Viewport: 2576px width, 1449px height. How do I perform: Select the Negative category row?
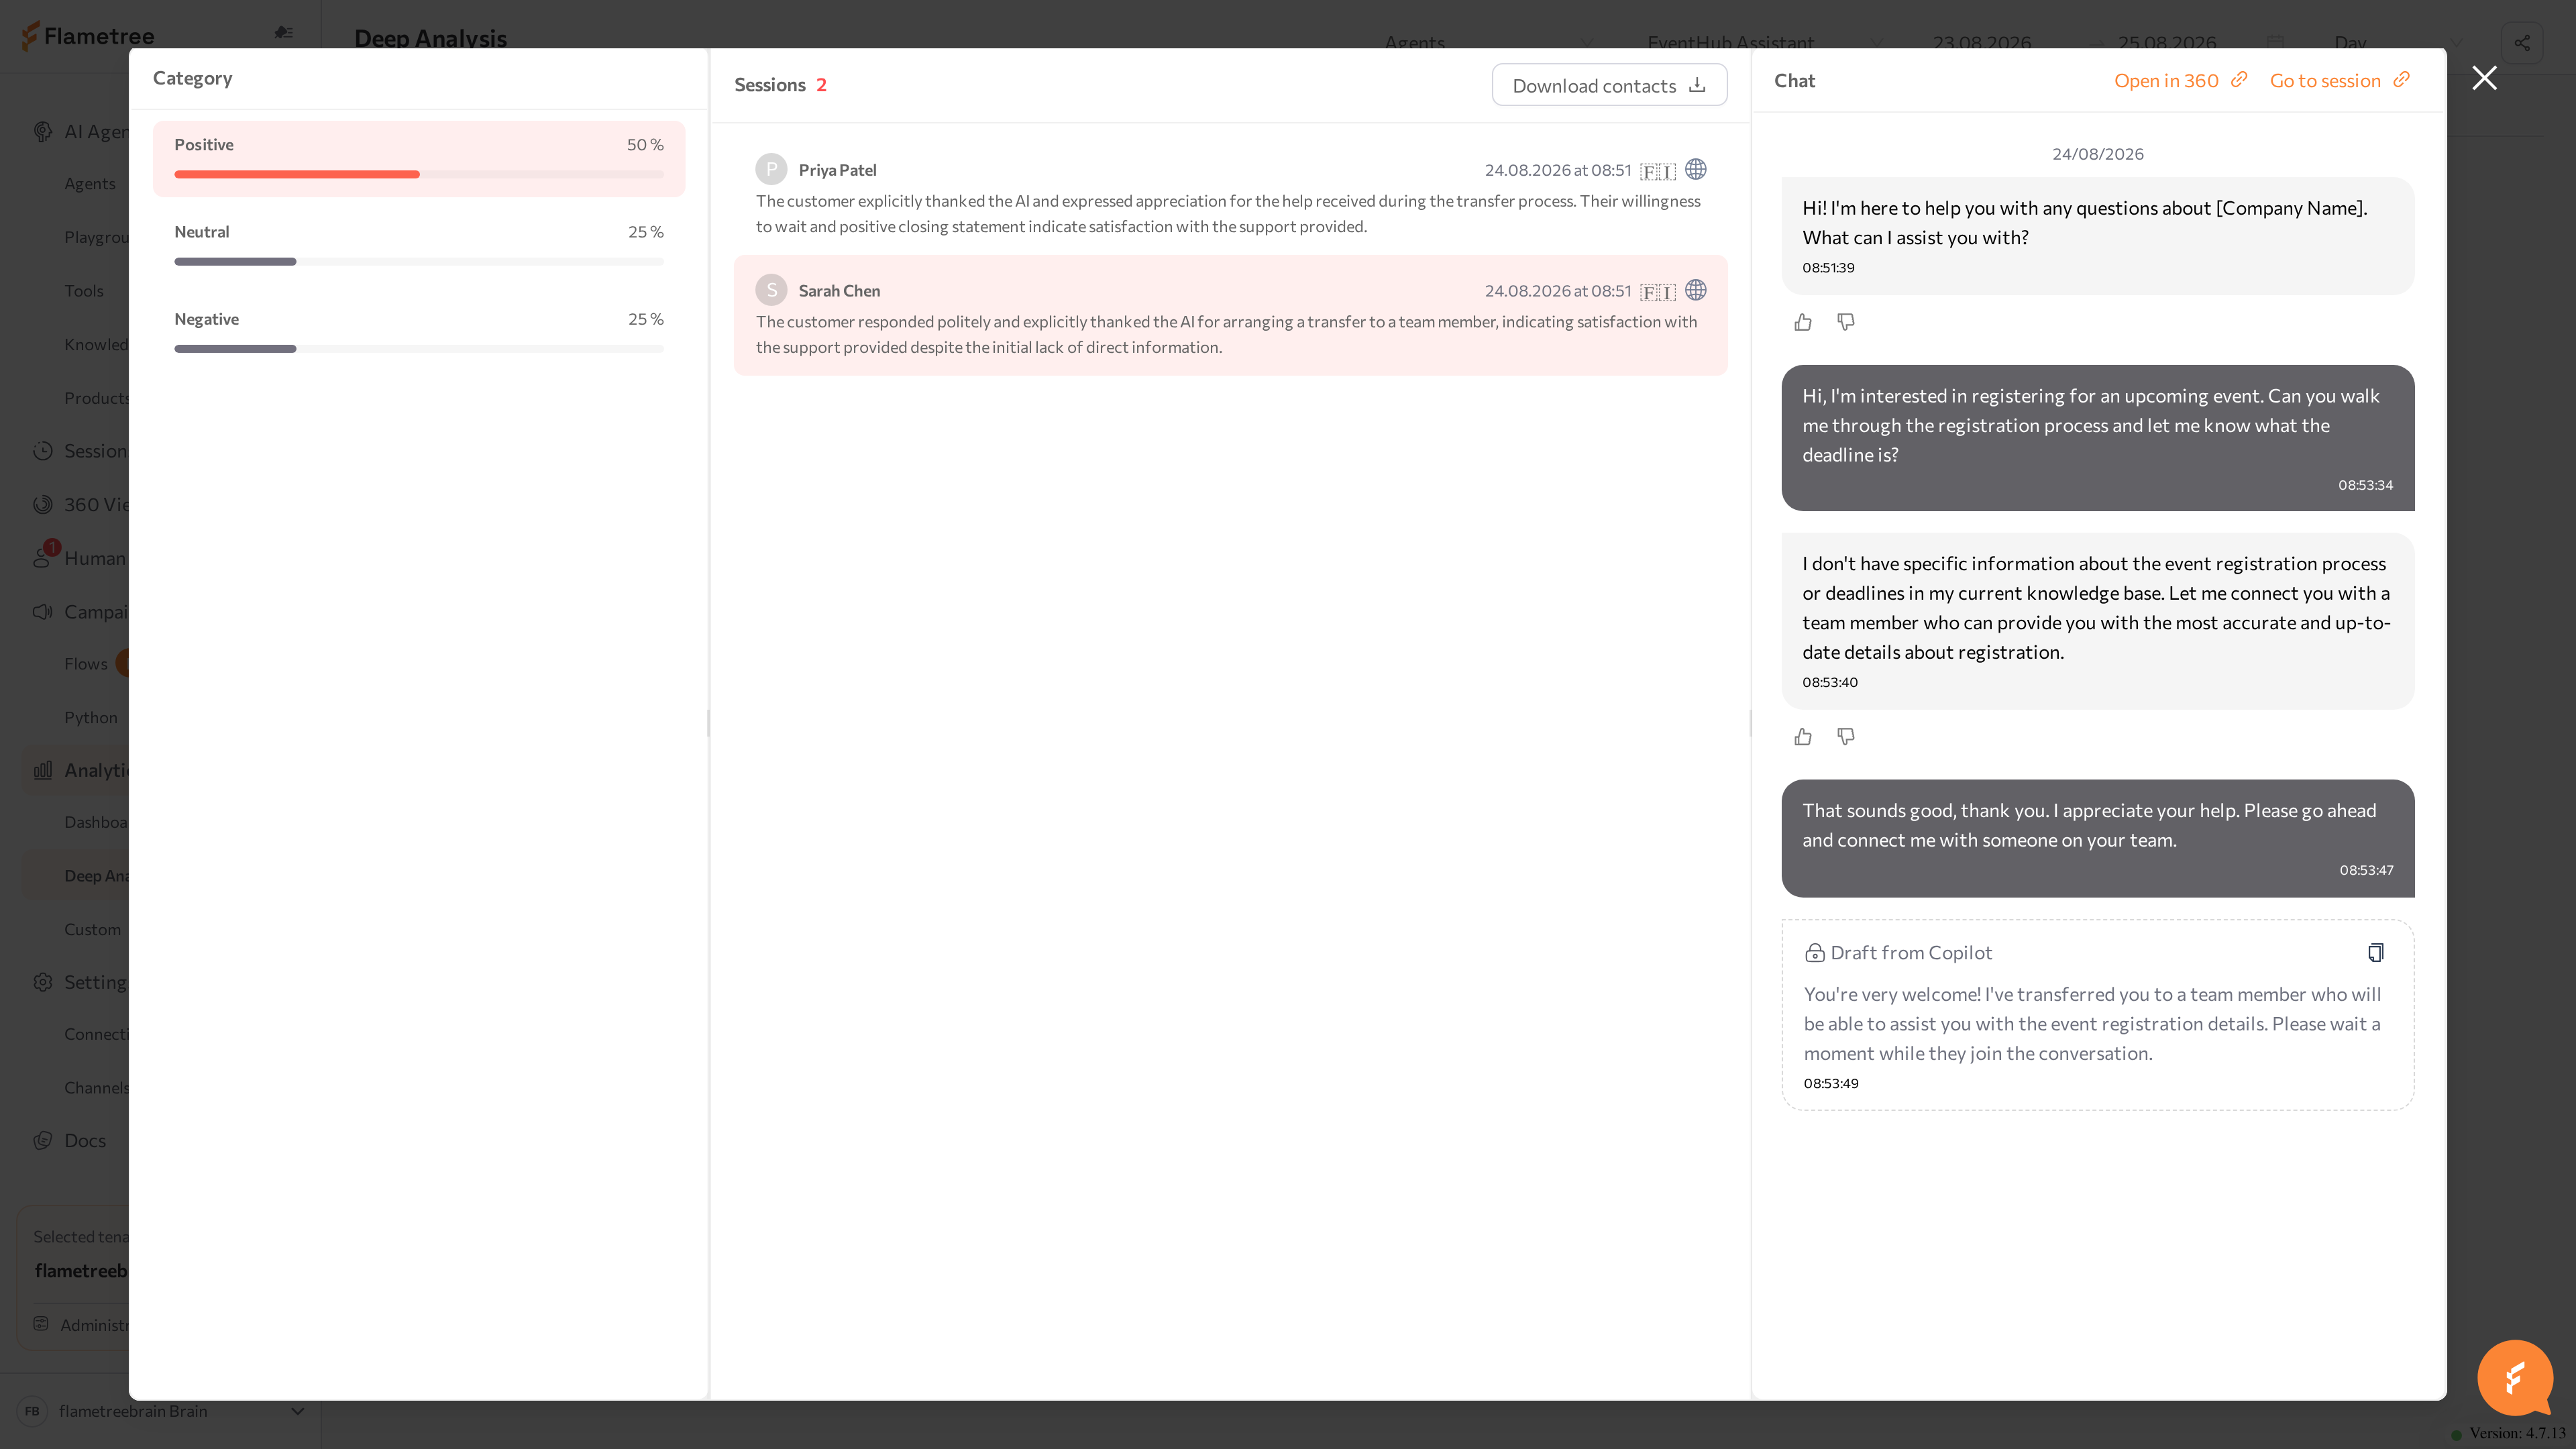[418, 333]
